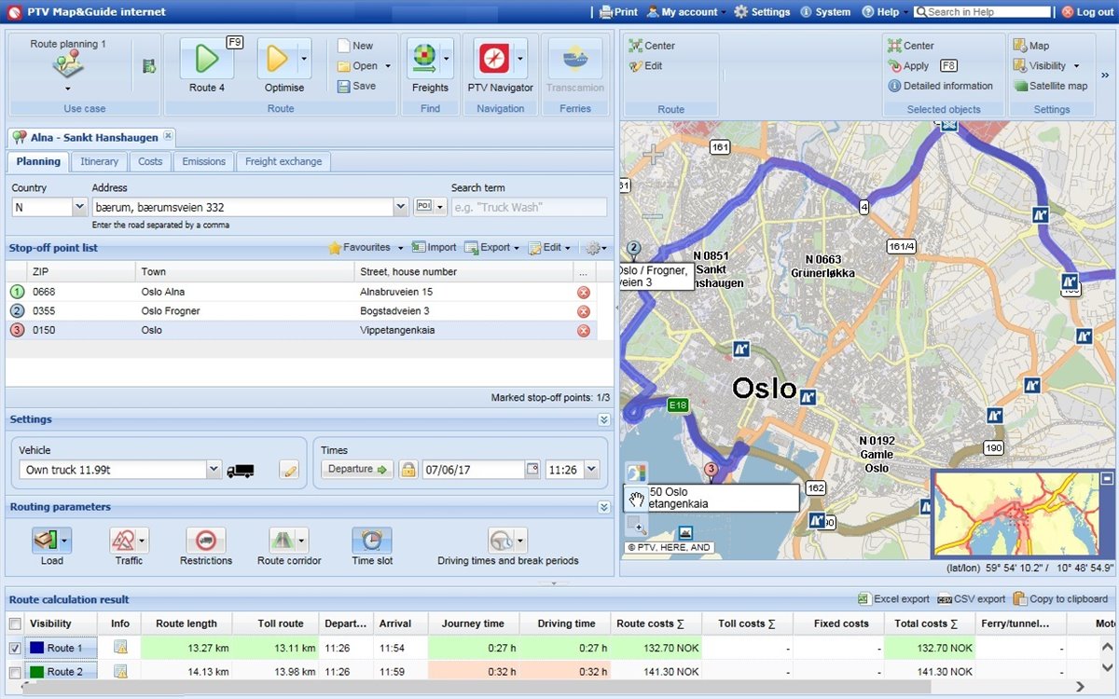Screen dimensions: 1119x699
Task: Uncheck Route 1 visibility
Action: [15, 647]
